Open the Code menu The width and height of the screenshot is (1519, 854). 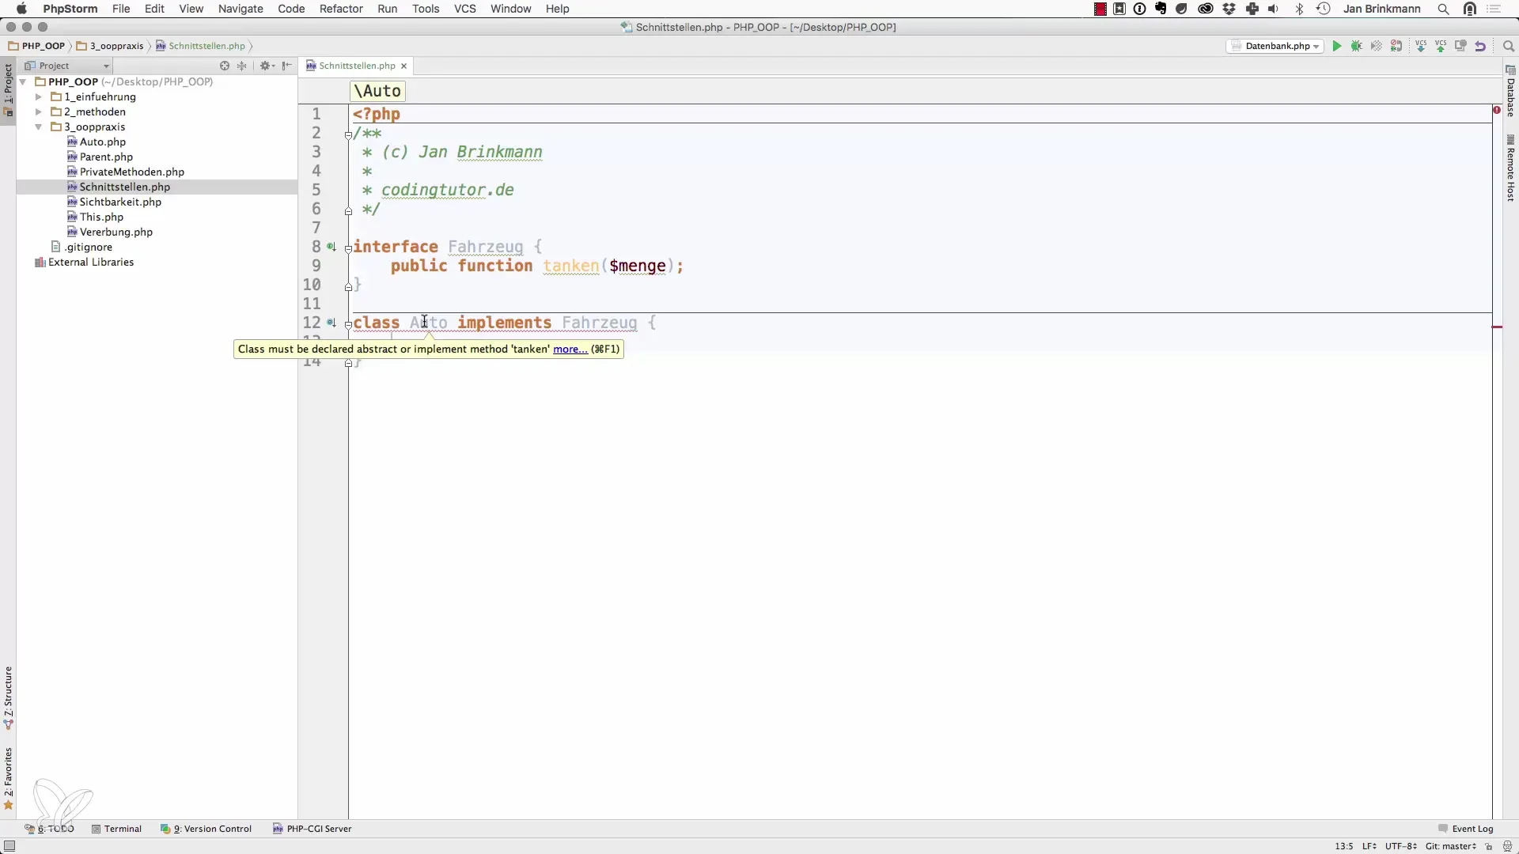(x=291, y=9)
